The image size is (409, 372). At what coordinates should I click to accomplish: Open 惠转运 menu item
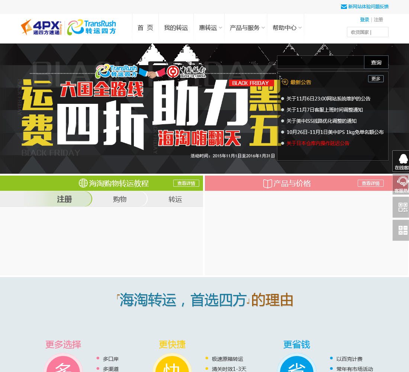[x=208, y=28]
